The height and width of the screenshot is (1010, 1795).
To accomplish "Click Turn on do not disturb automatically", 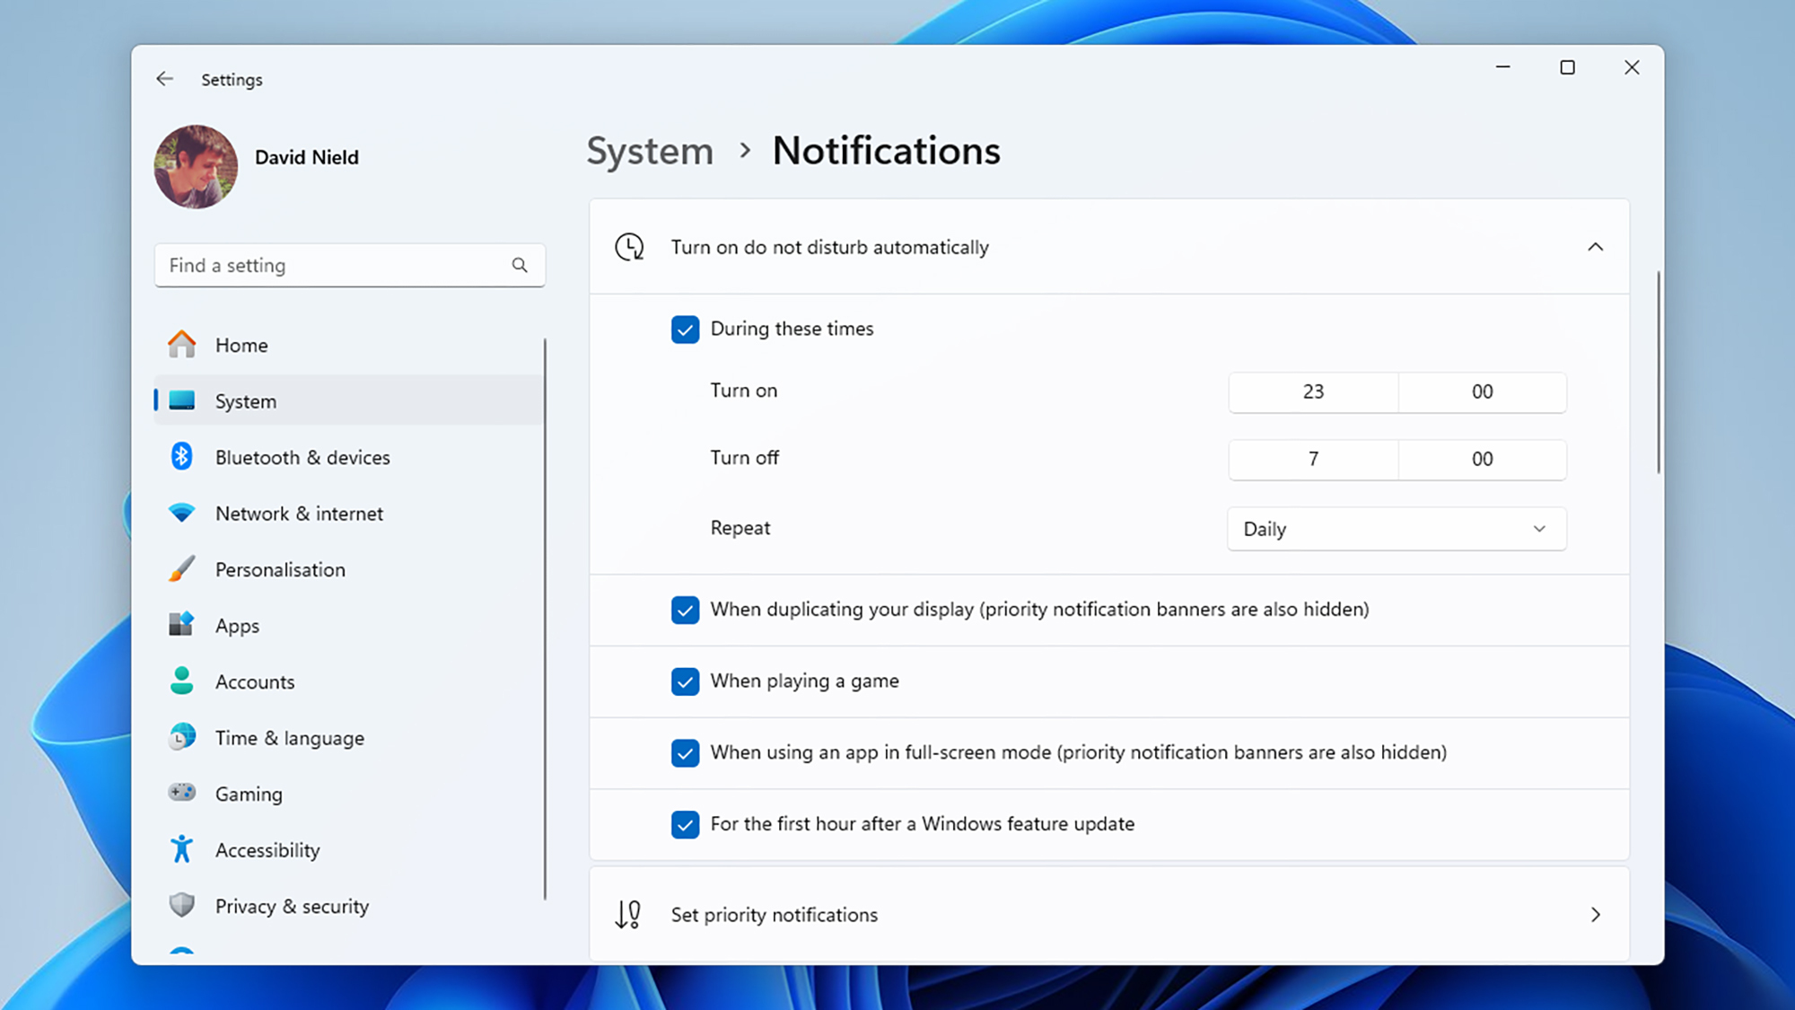I will point(830,248).
